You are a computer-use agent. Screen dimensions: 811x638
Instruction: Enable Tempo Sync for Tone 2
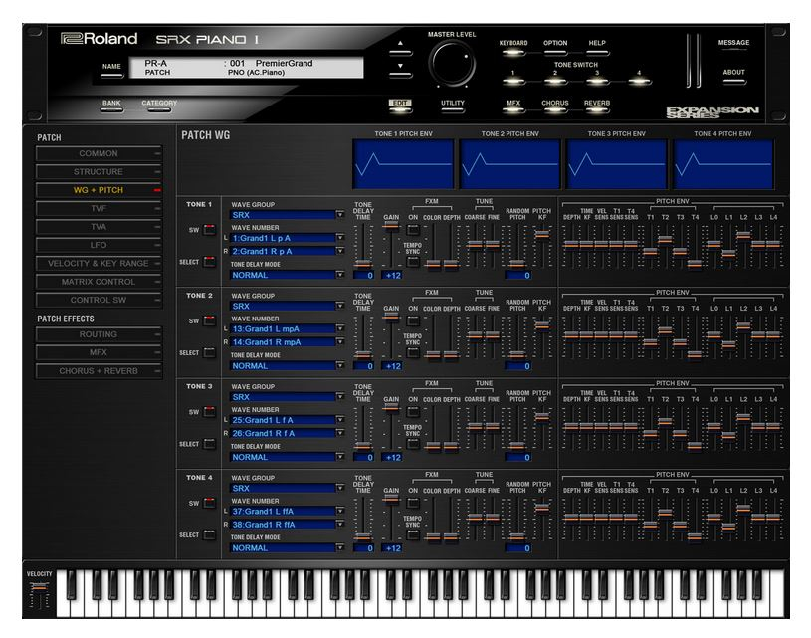(x=413, y=353)
